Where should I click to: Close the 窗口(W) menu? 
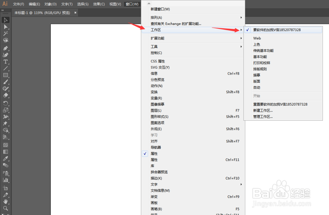pos(132,4)
